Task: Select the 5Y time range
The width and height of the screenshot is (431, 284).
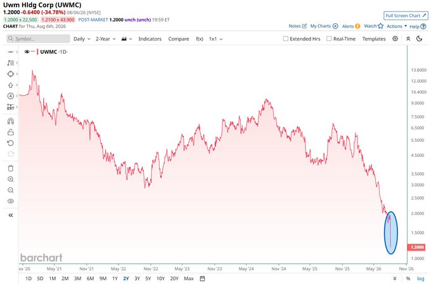Action: (x=148, y=278)
